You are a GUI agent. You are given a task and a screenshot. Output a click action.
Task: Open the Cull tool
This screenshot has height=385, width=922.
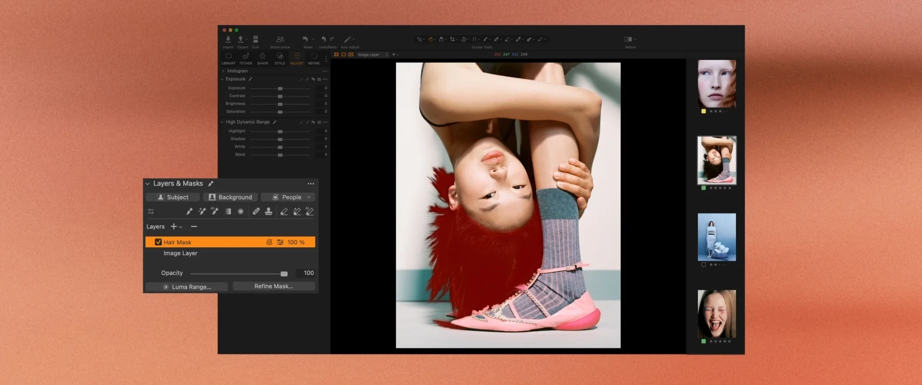255,40
